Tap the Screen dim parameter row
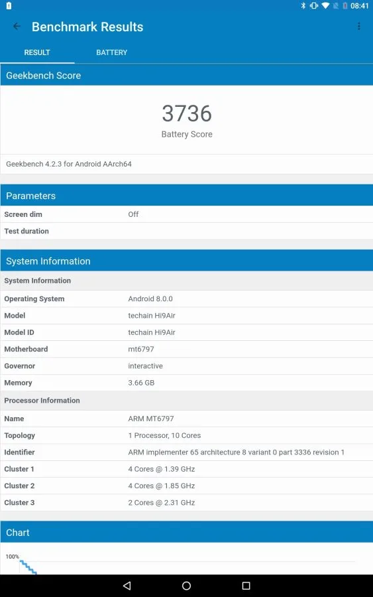This screenshot has height=597, width=373. click(x=186, y=214)
